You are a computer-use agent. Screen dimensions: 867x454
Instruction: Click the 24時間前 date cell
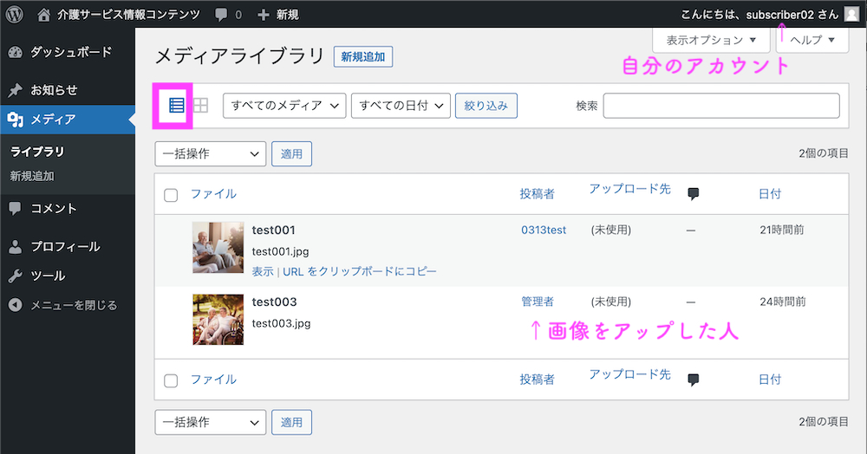tap(783, 302)
